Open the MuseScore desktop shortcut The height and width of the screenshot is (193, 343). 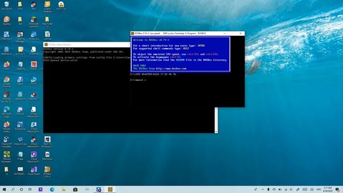click(x=34, y=36)
